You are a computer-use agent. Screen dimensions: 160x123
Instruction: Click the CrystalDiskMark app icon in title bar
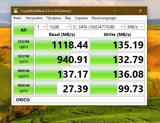[16, 11]
